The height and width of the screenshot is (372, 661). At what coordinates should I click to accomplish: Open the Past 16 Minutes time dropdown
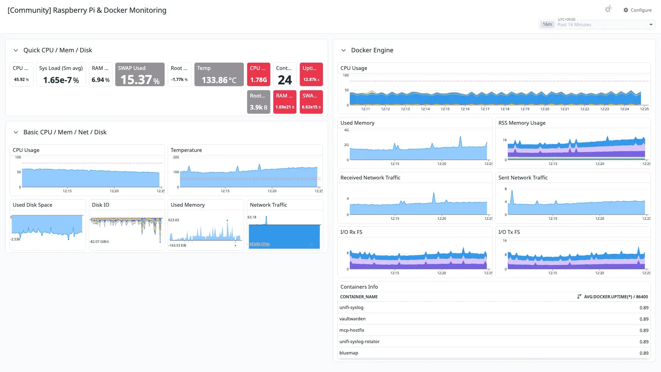tap(597, 24)
